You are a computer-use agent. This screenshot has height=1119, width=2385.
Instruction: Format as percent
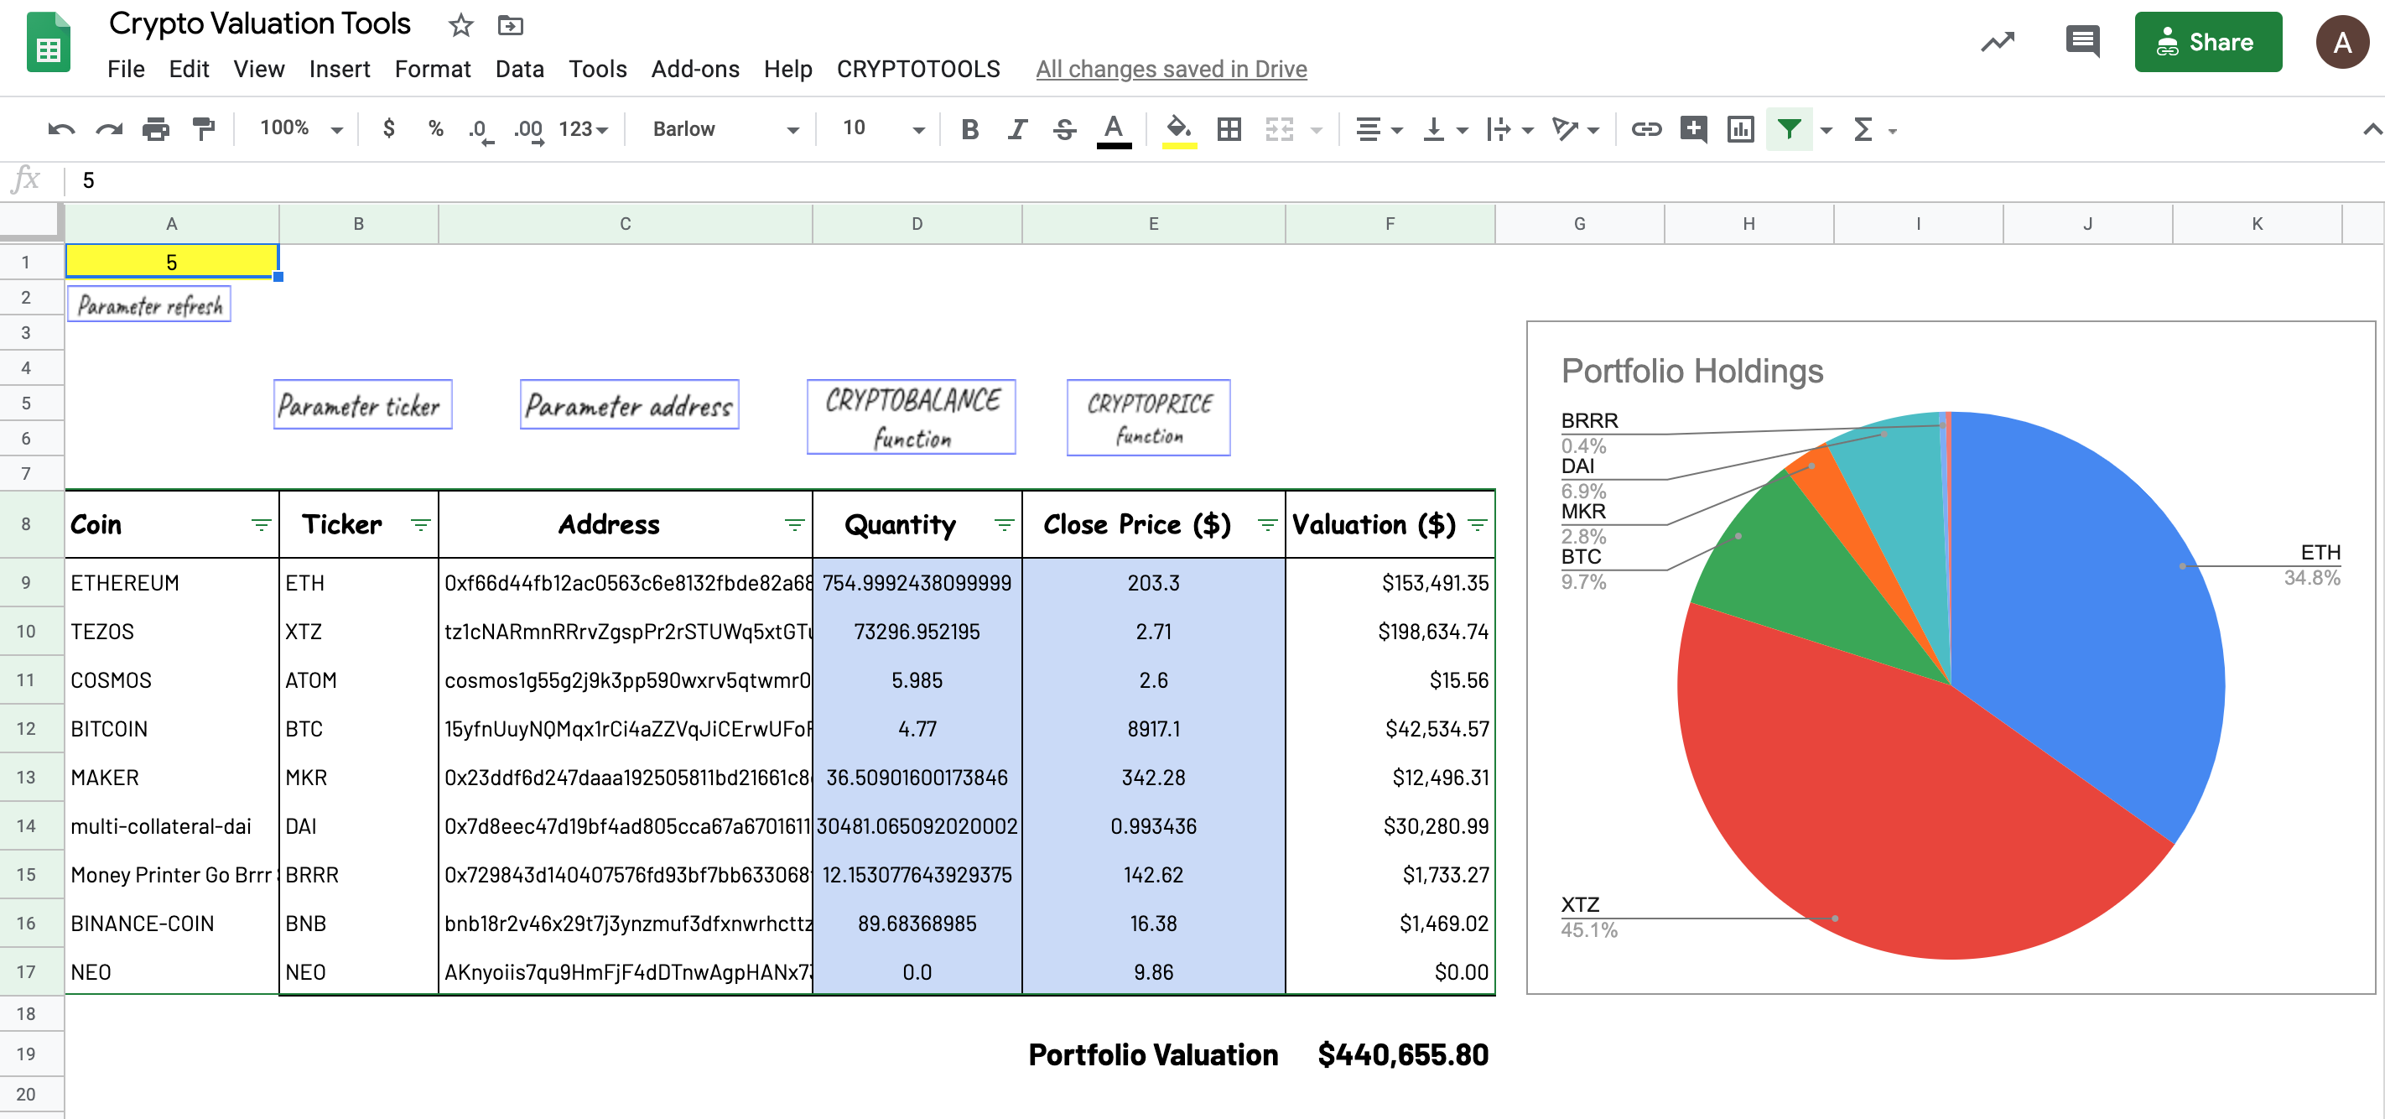pyautogui.click(x=435, y=128)
